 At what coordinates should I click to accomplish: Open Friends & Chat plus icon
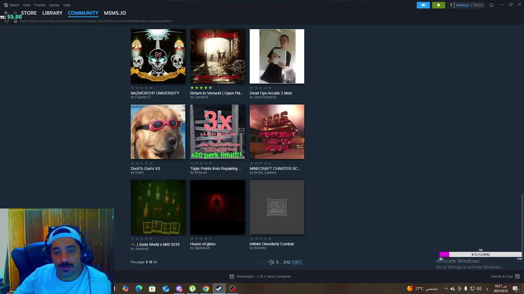517,276
